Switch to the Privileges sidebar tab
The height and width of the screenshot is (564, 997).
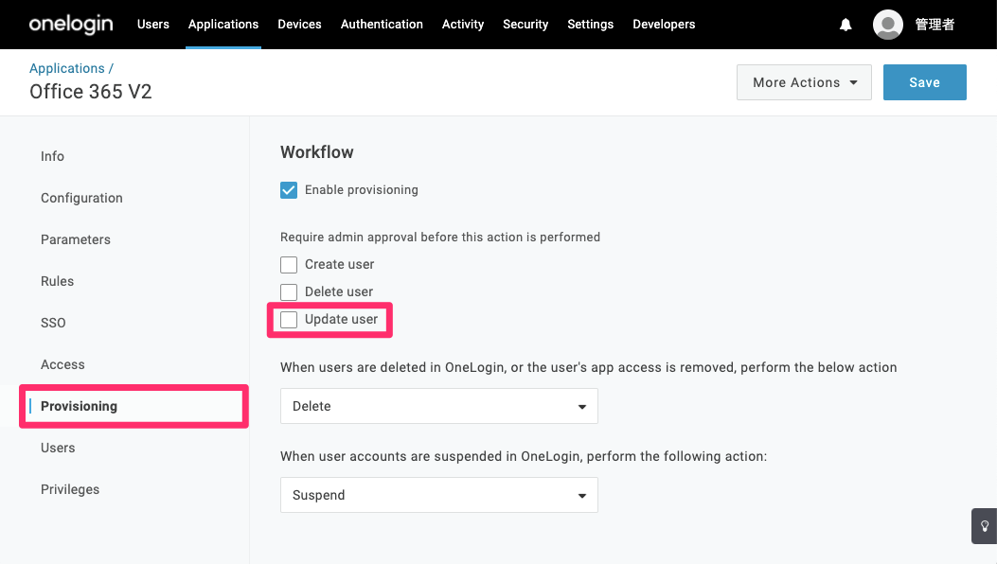(x=70, y=489)
